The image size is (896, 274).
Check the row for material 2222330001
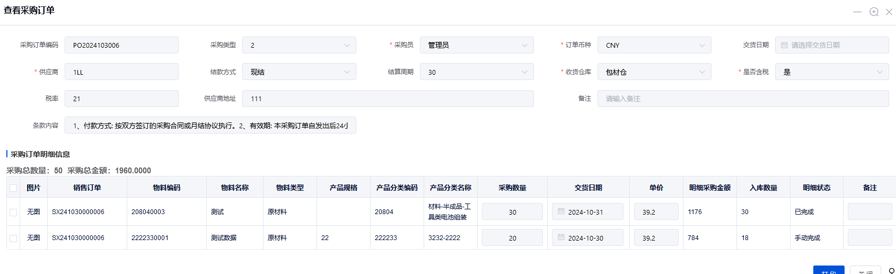pos(13,238)
